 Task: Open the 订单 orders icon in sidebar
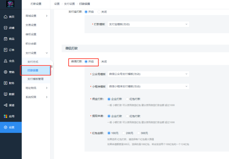(x=6, y=50)
